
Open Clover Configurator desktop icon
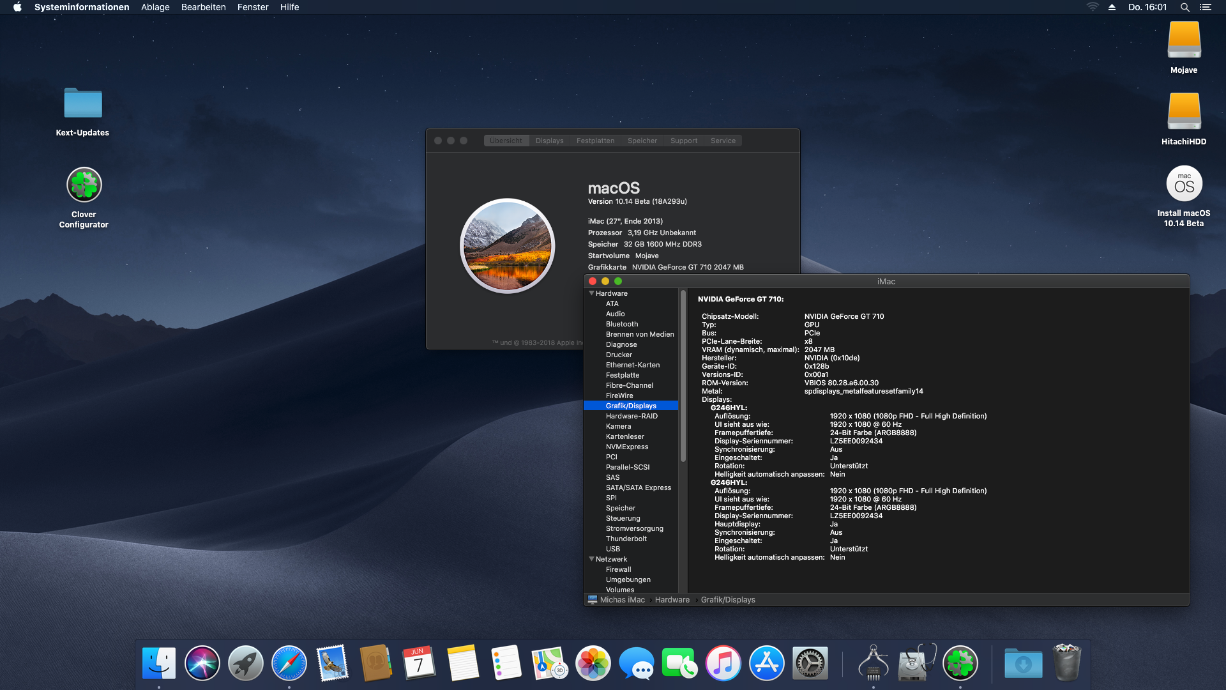[x=84, y=185]
